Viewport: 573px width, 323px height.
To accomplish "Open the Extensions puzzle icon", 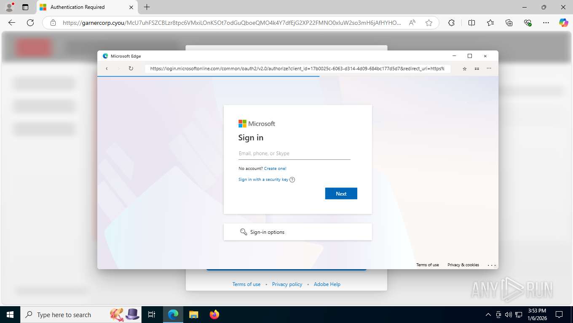I will (451, 23).
